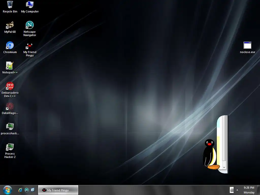
Task: Launch Internet Explorer from quick launch
Action: 20,190
